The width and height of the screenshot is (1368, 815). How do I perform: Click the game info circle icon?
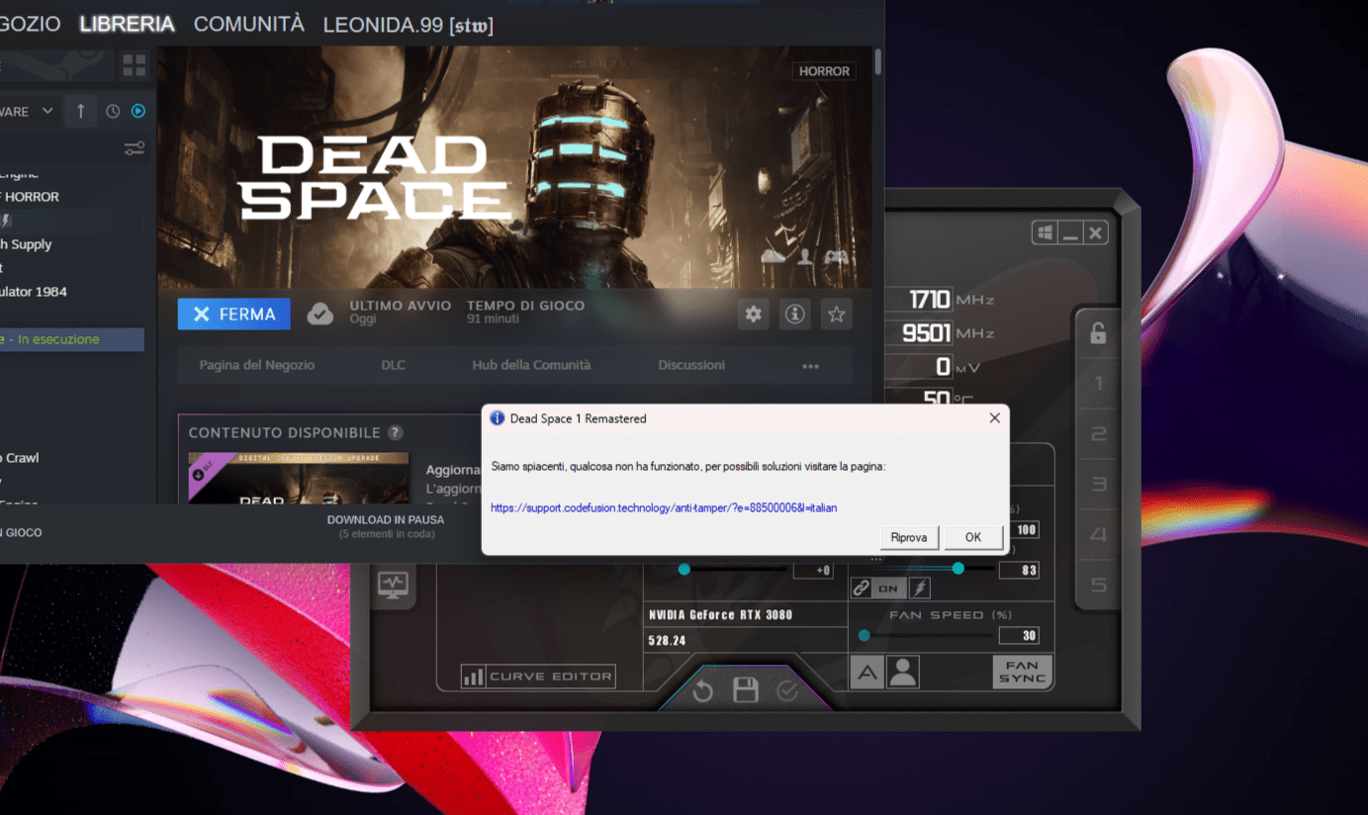pos(794,314)
